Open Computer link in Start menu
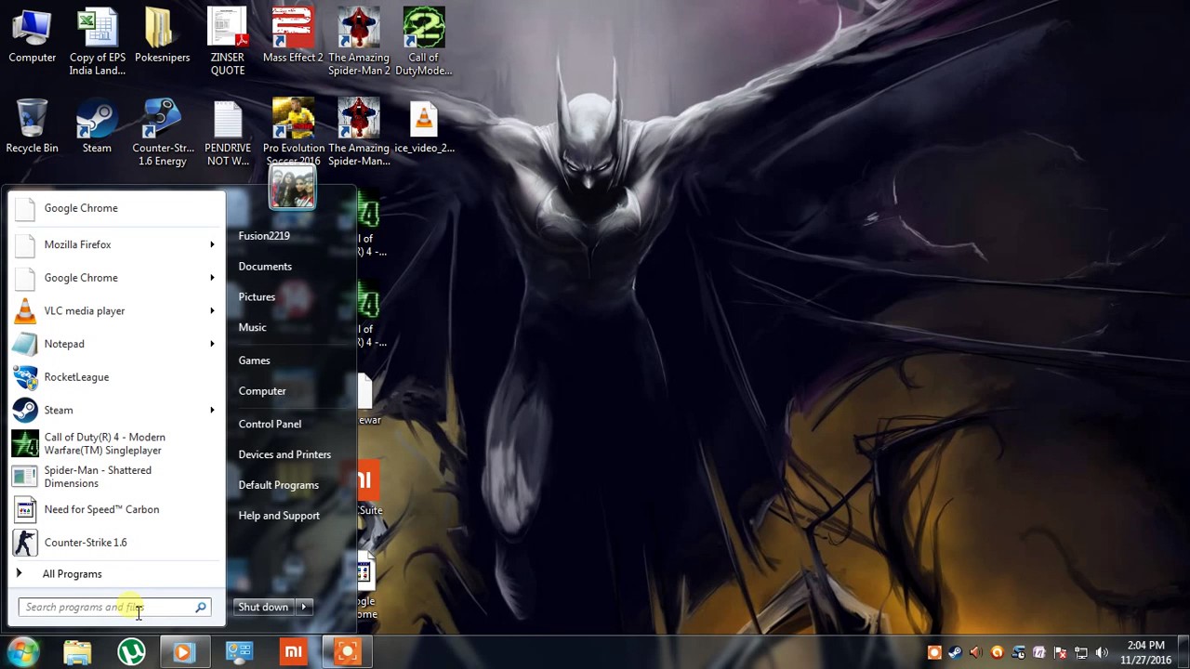1190x669 pixels. 262,391
